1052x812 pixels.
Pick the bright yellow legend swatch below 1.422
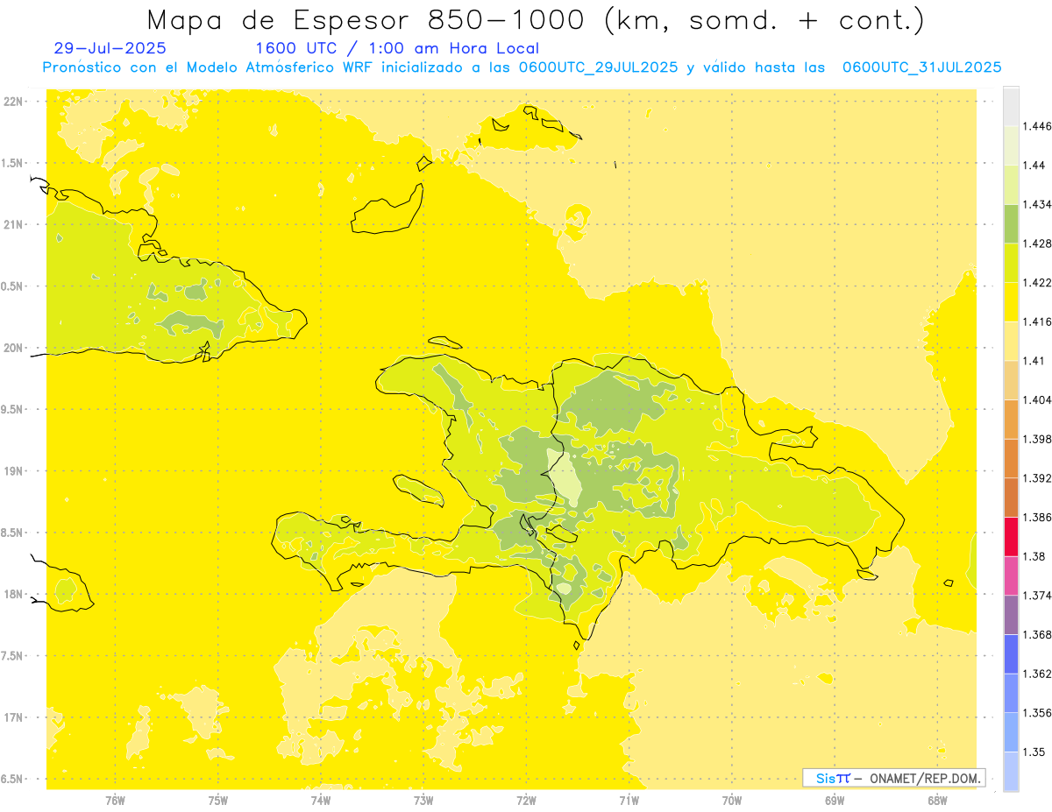click(x=1011, y=301)
